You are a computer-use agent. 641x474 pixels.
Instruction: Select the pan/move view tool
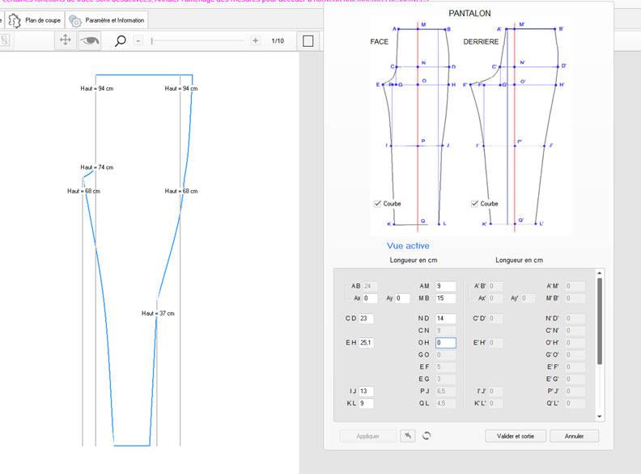pos(66,40)
